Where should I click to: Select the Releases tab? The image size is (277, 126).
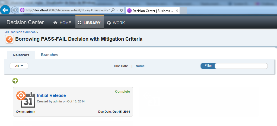coord(21,55)
